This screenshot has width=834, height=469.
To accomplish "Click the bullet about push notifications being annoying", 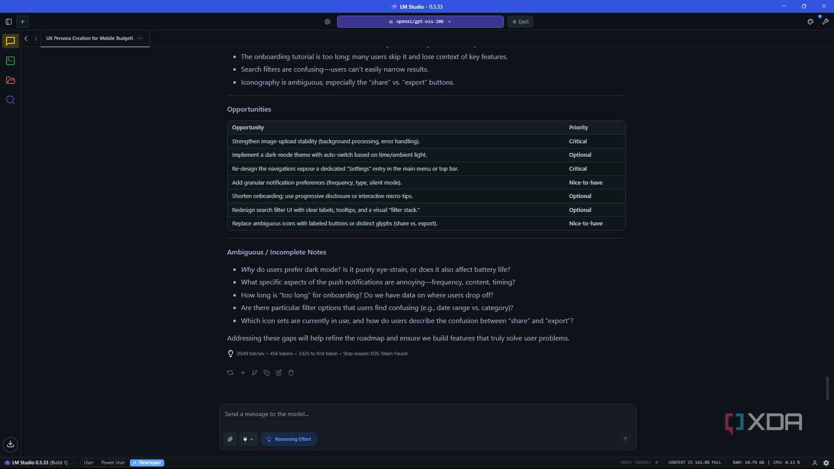I will pos(378,282).
